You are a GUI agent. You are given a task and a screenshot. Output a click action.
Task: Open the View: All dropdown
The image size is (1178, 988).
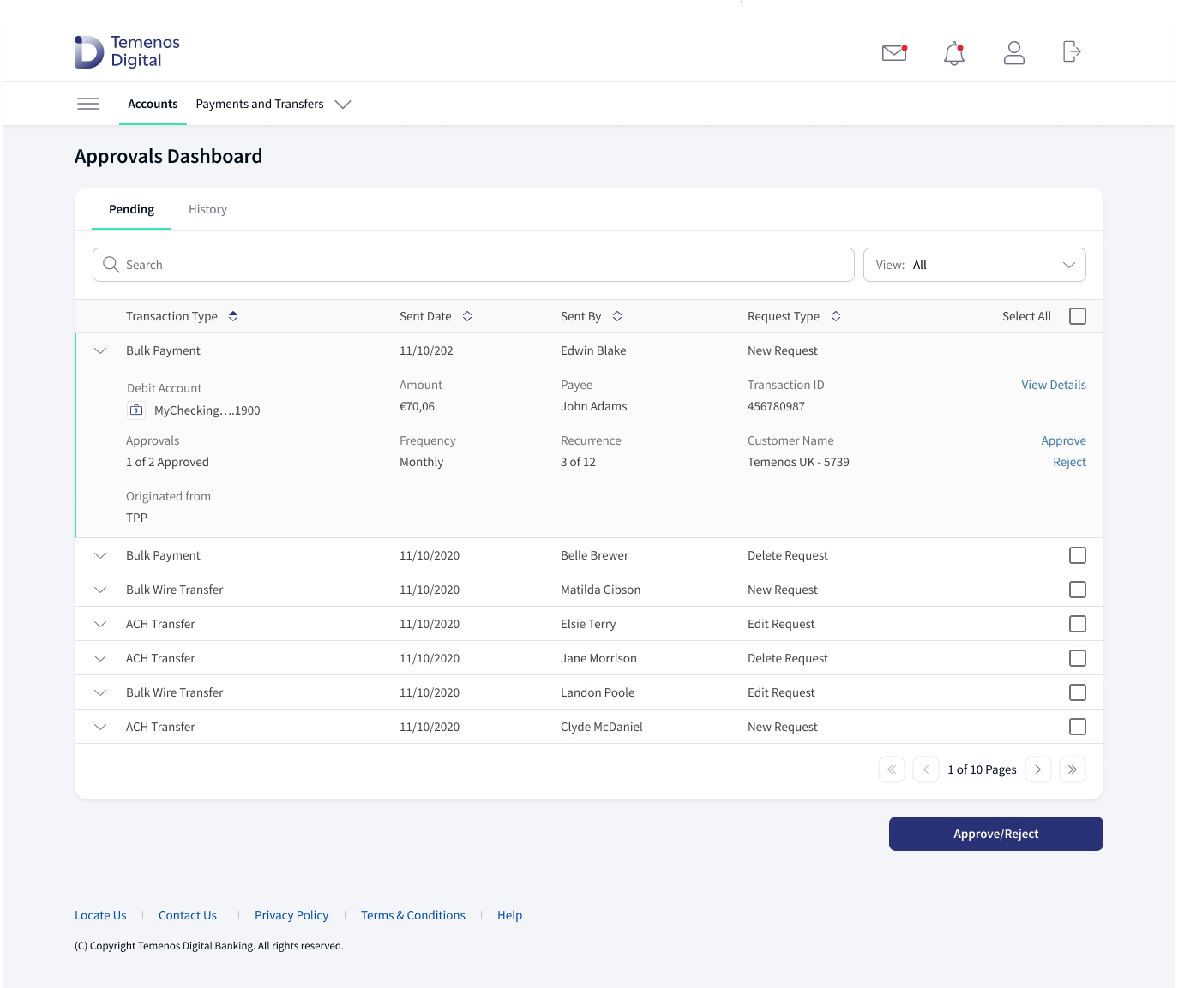click(975, 265)
